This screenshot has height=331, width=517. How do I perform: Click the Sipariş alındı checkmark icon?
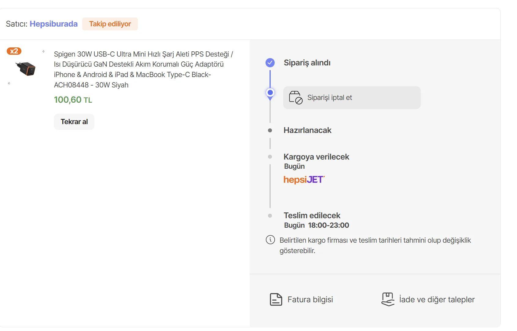pyautogui.click(x=270, y=63)
